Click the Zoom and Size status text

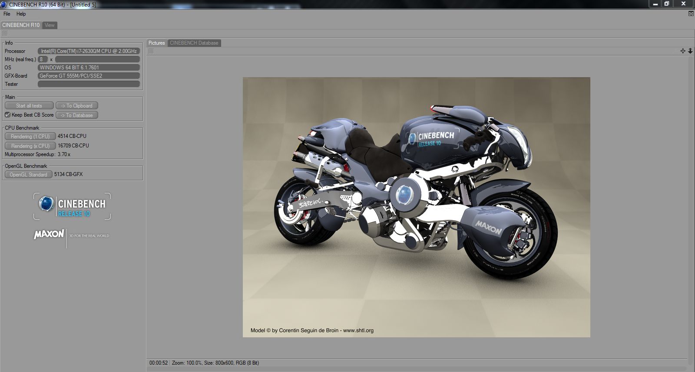click(x=215, y=363)
